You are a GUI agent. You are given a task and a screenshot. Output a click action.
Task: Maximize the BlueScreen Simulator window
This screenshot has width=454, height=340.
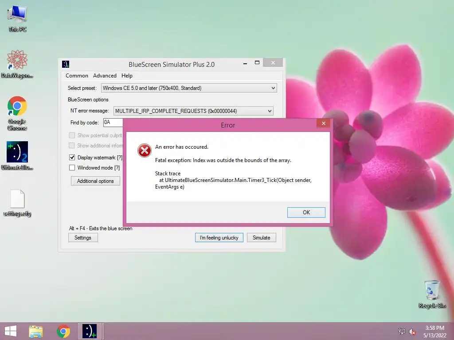coord(257,63)
